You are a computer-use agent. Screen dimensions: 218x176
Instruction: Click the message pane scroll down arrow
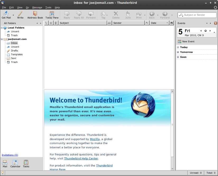click(x=172, y=169)
